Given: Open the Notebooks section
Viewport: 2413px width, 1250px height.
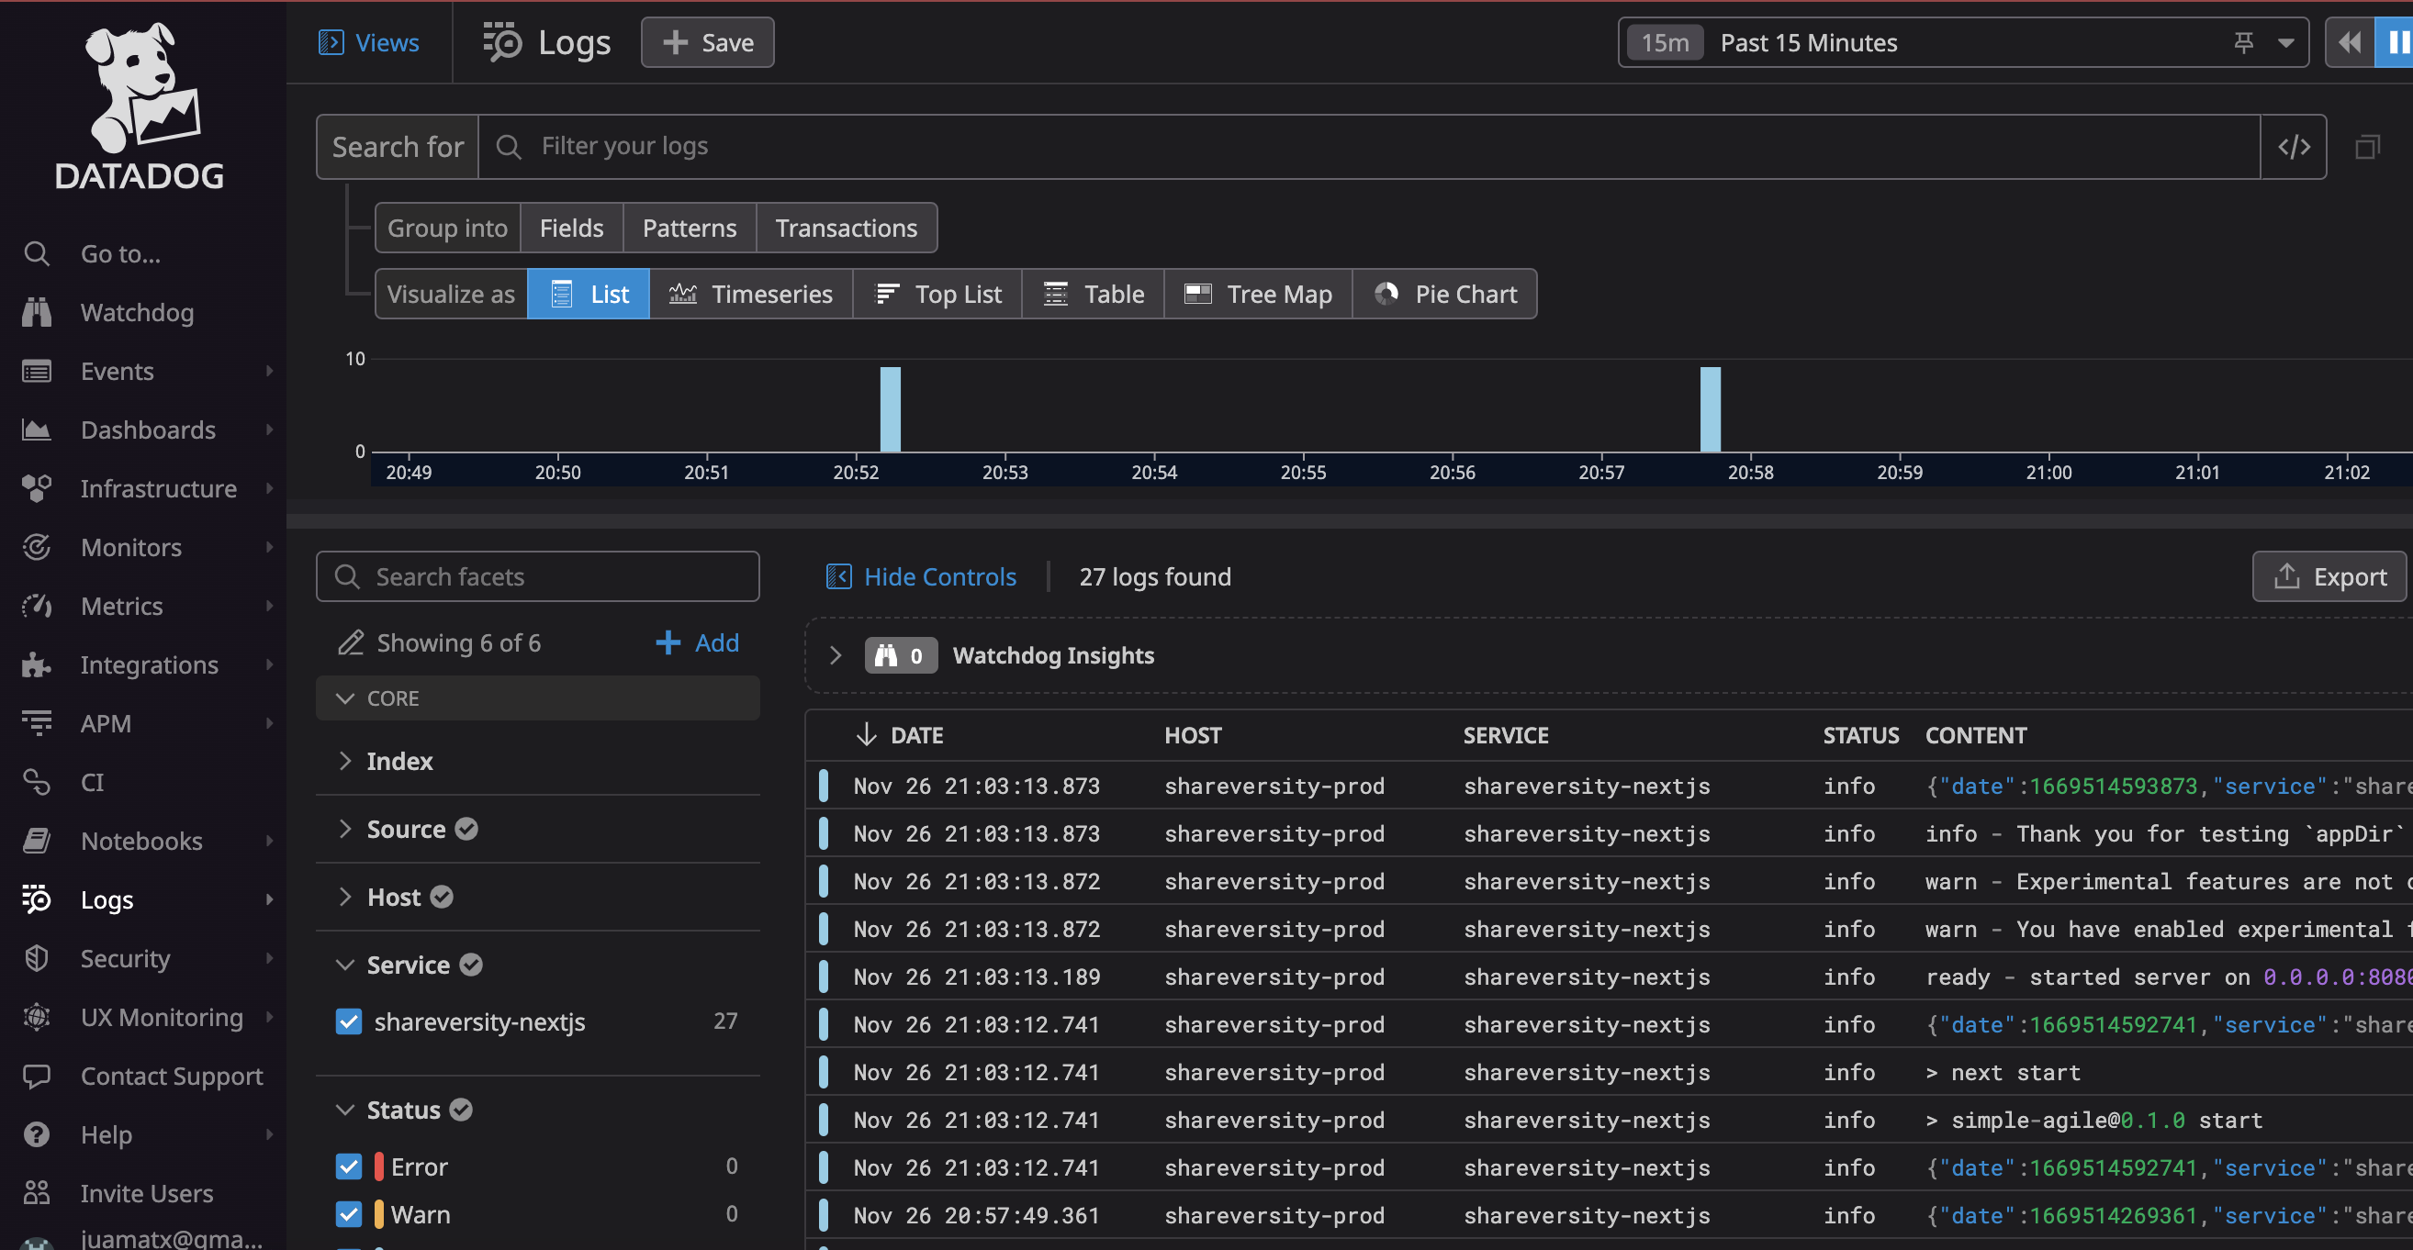Looking at the screenshot, I should [x=140, y=841].
